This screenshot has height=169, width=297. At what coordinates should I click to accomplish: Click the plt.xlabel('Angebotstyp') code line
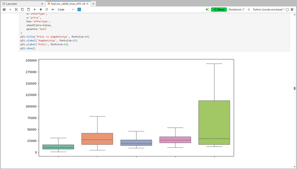click(x=49, y=41)
